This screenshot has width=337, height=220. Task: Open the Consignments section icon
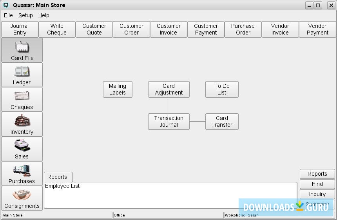pos(22,198)
